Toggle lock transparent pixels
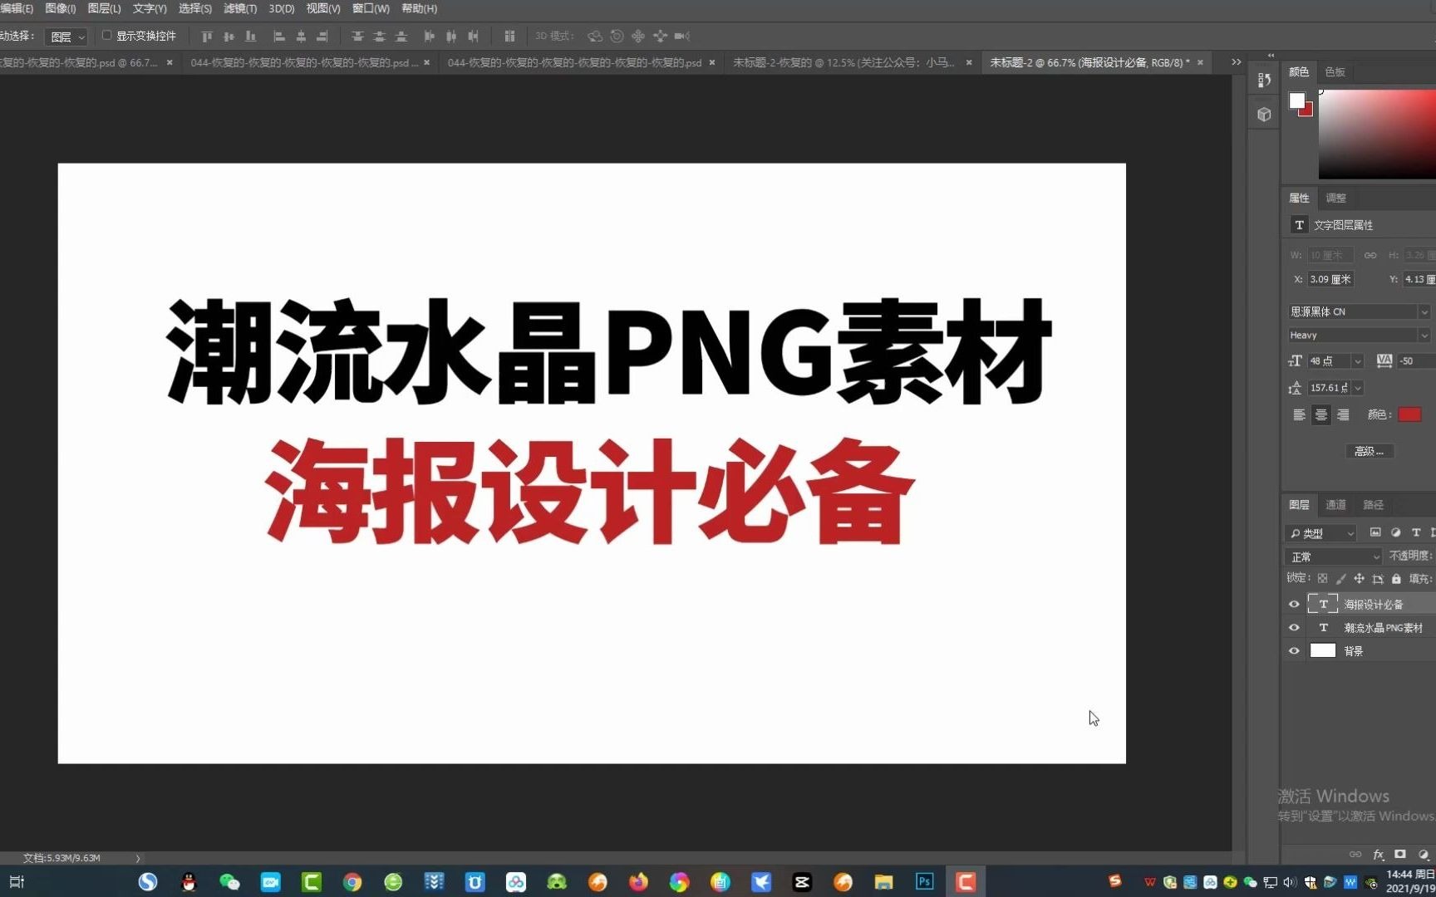1436x897 pixels. [1322, 579]
